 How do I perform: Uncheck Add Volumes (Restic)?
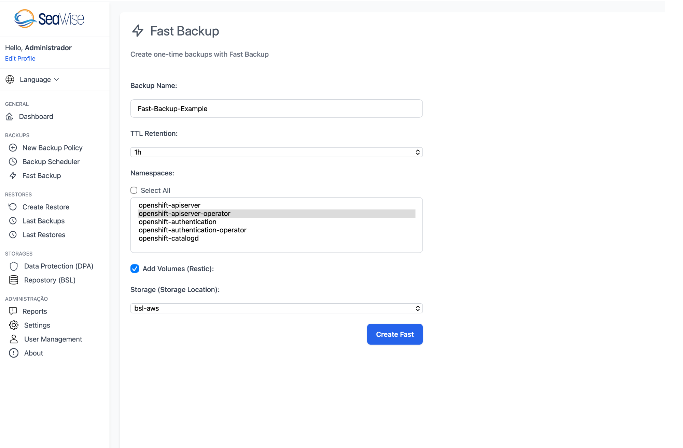135,269
